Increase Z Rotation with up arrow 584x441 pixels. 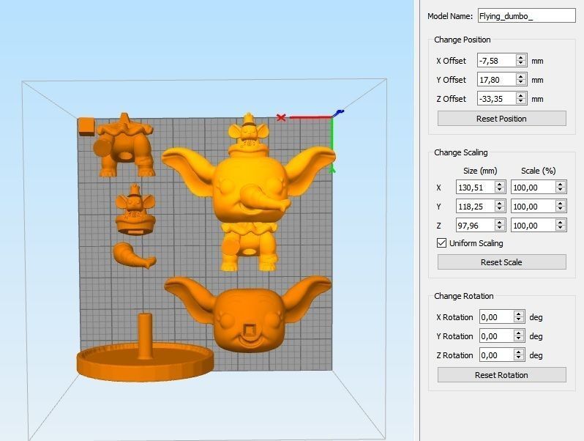click(x=519, y=352)
